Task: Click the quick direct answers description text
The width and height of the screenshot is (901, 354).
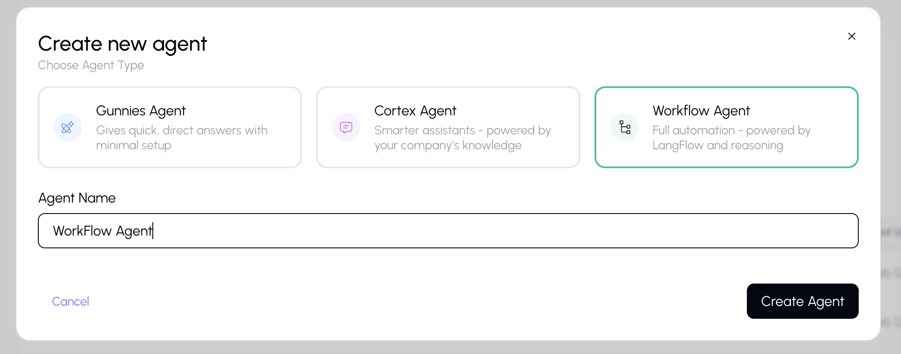Action: click(x=182, y=137)
